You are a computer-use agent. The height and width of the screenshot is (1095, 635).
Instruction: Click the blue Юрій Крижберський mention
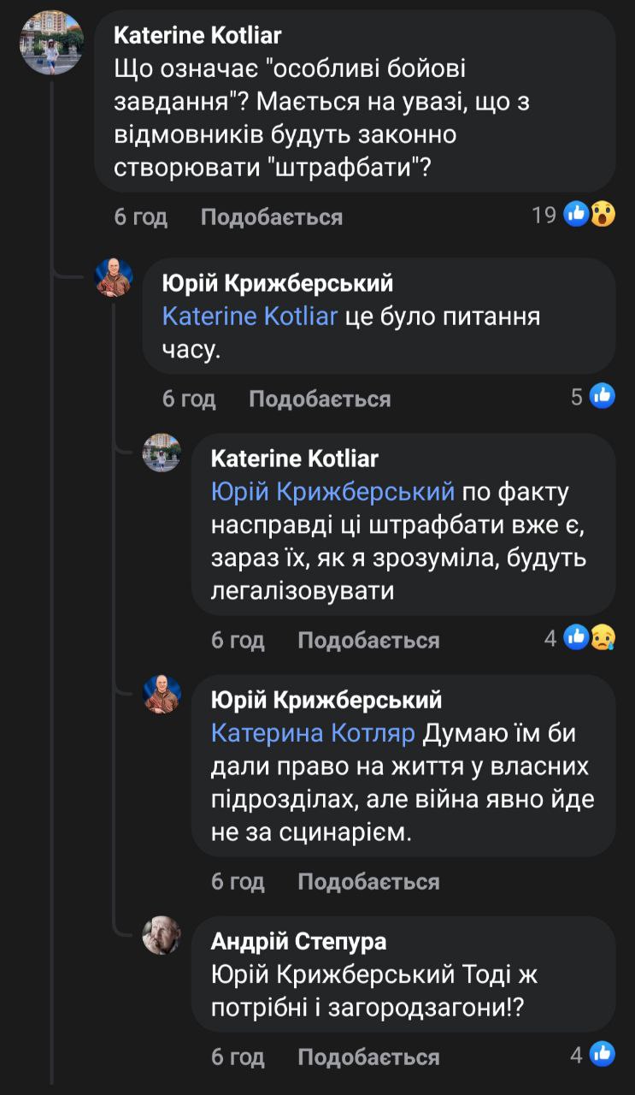point(332,492)
